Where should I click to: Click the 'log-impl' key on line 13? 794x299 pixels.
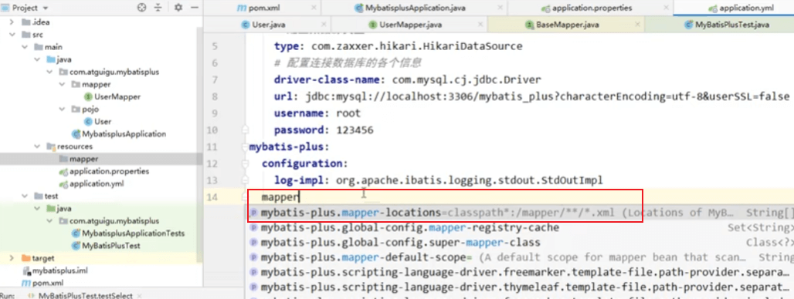tap(298, 180)
